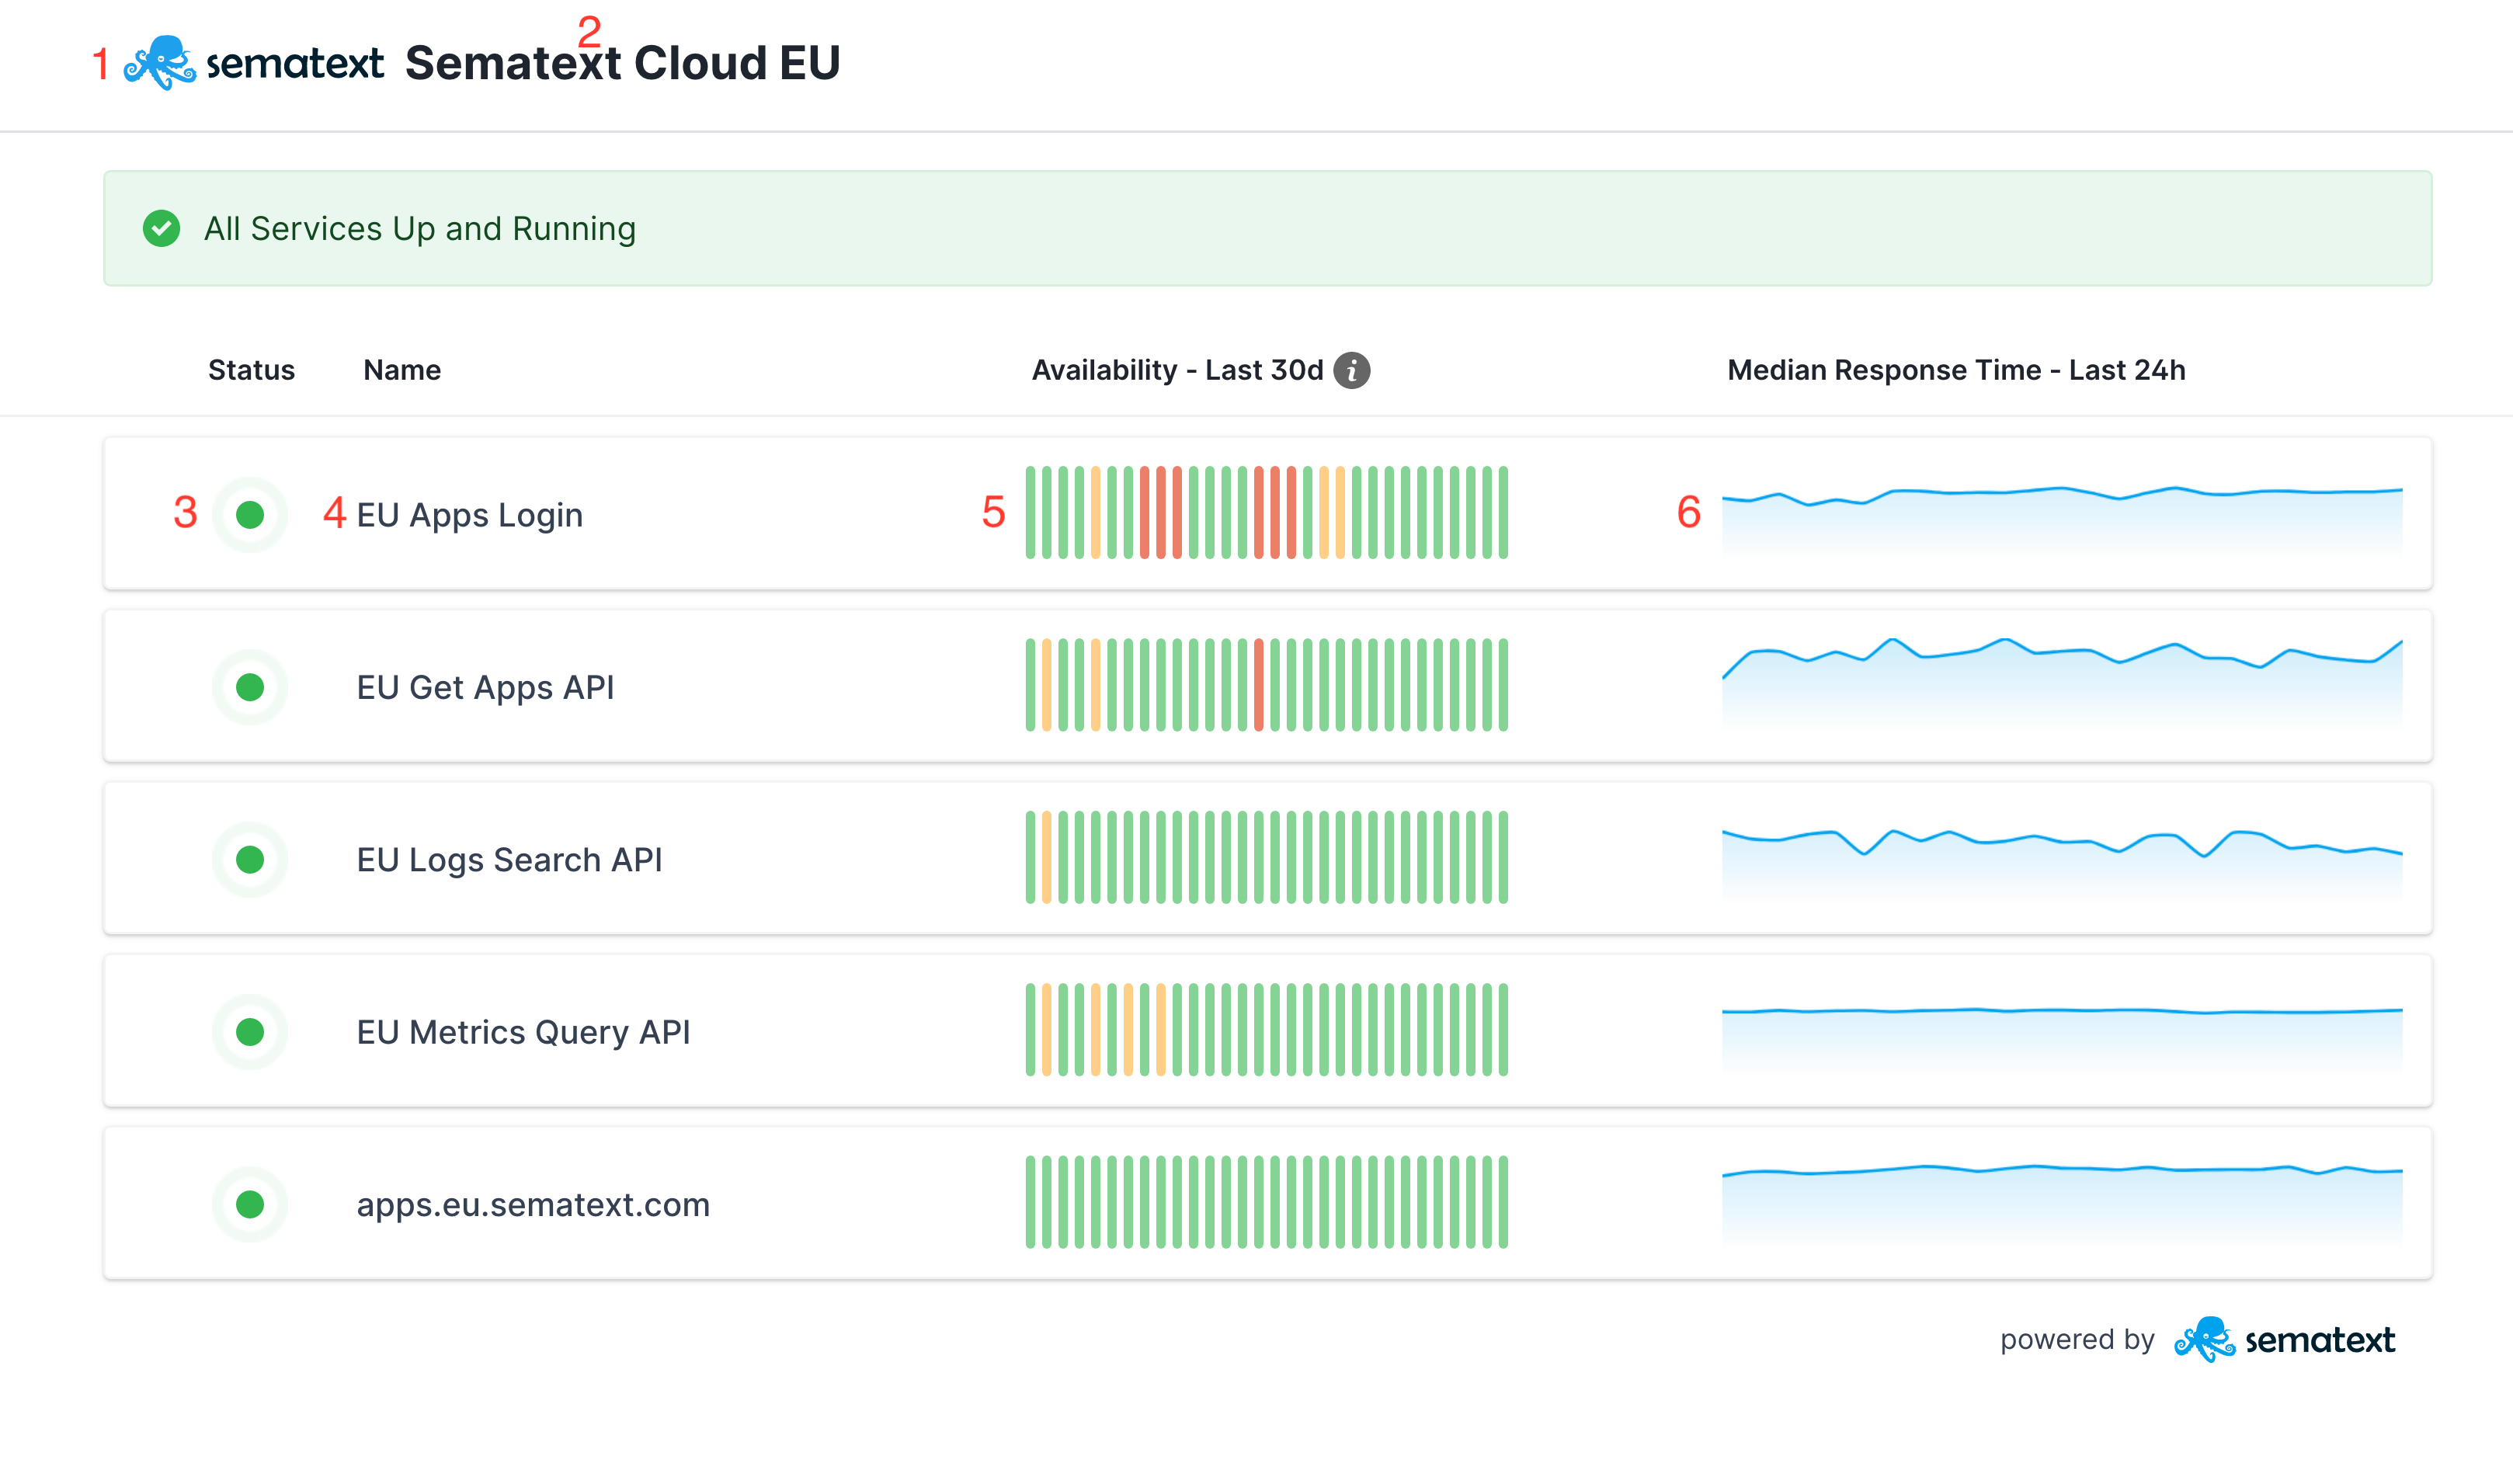The height and width of the screenshot is (1484, 2513).
Task: Click the Sematext octopus logo in header
Action: click(x=254, y=63)
